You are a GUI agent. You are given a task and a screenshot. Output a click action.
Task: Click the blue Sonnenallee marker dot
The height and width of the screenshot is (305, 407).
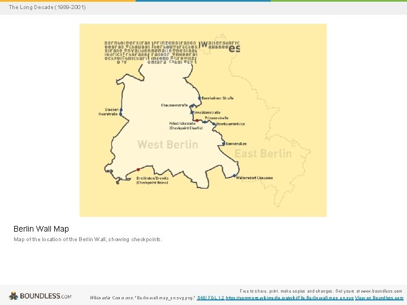pyautogui.click(x=223, y=143)
